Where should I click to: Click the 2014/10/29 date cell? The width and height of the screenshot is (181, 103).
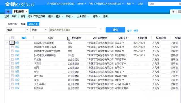click(139, 55)
